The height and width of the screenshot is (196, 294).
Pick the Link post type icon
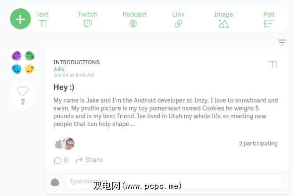pos(178,23)
